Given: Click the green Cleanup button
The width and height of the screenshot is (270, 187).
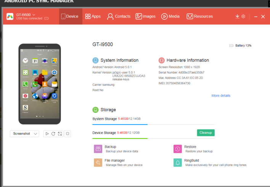Looking at the screenshot, I should [x=206, y=133].
